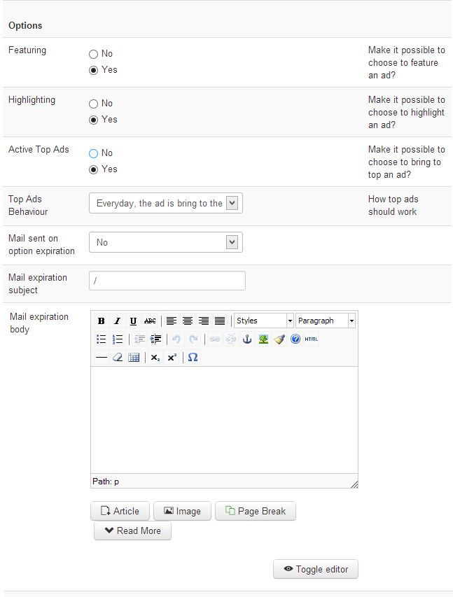Insert a table
This screenshot has width=453, height=597.
134,358
